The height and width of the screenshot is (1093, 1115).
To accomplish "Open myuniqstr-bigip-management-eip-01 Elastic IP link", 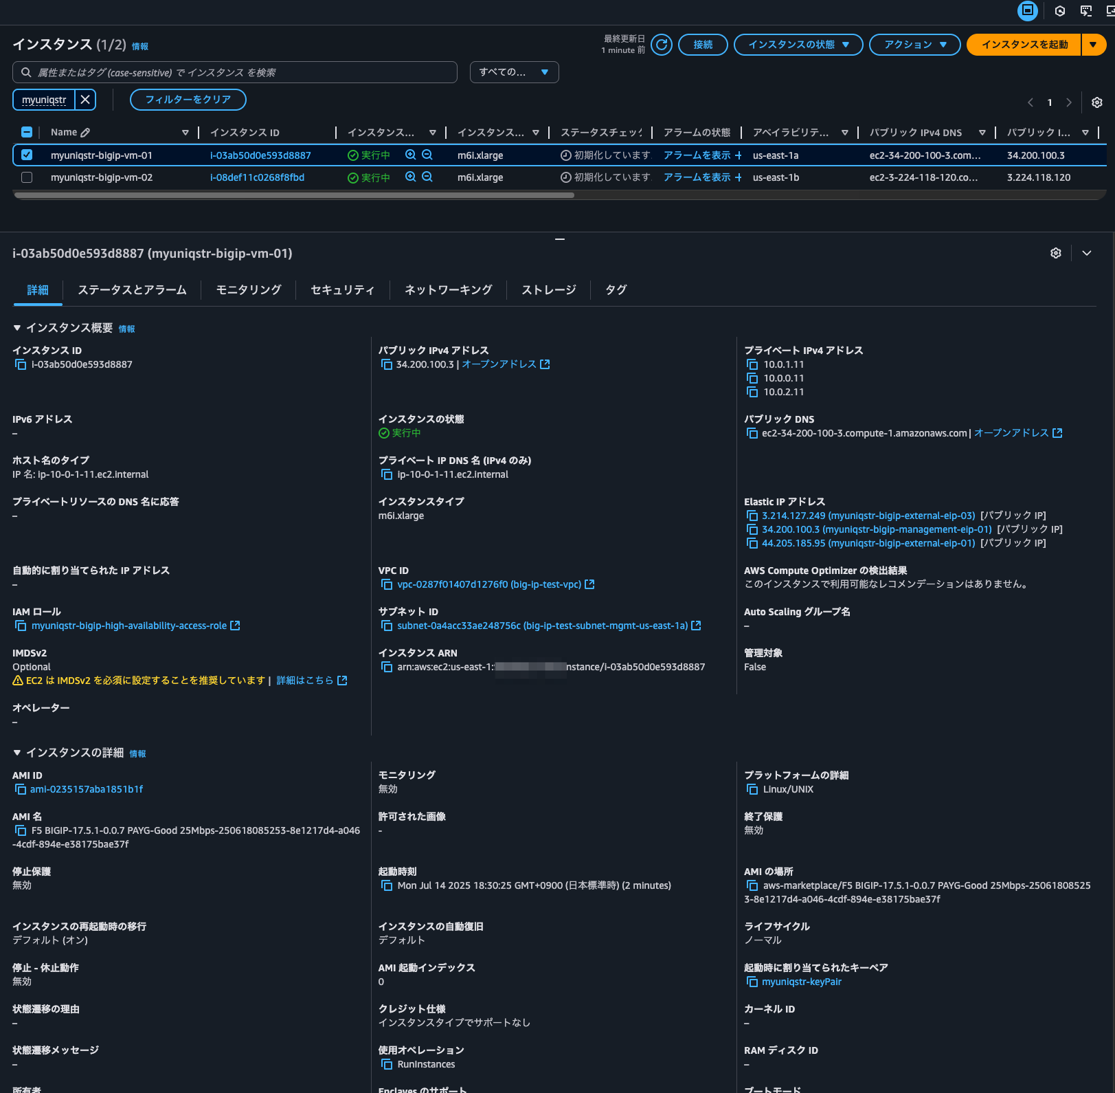I will point(877,529).
